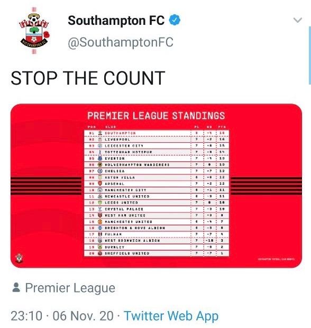
Task: Click the Everton crest in the table
Action: [x=100, y=158]
